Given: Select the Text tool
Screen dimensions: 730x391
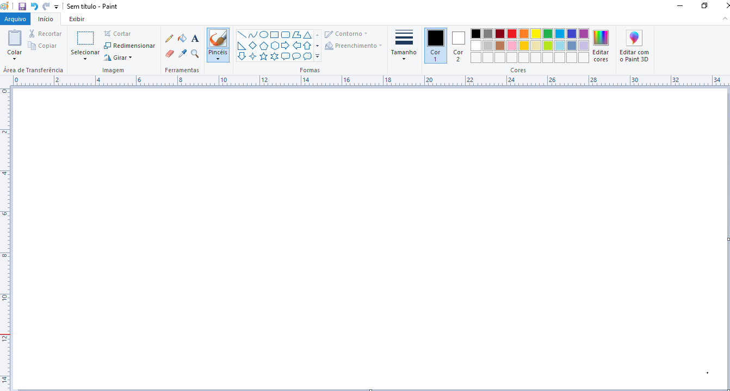Looking at the screenshot, I should point(195,39).
